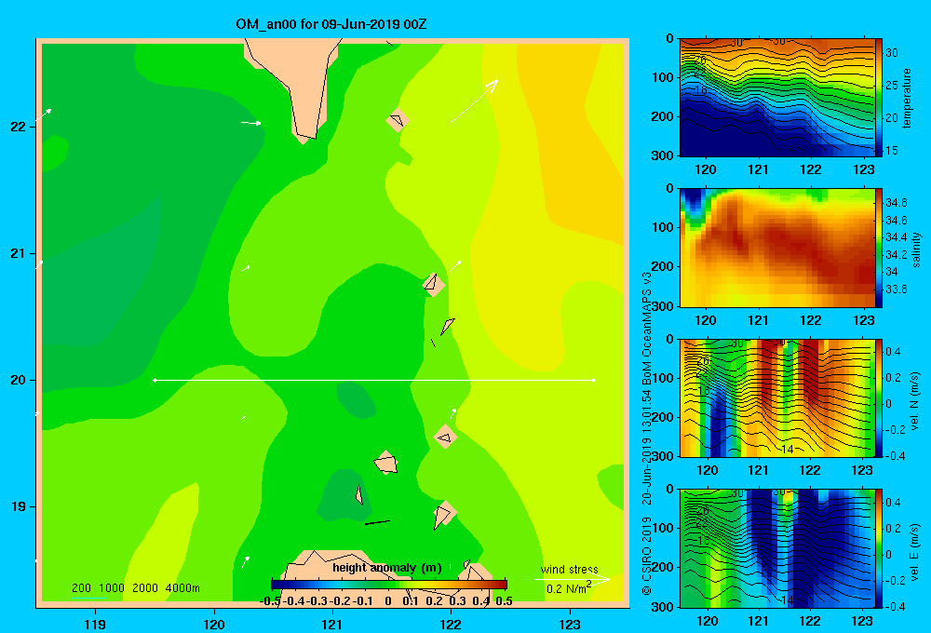Click latitude label 20 on the main map
Screen dimensions: 931x633
[19, 380]
